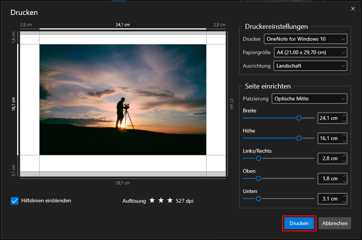Screen dimensions: 362x240
Task: Click the second resolution star icon
Action: [161, 200]
